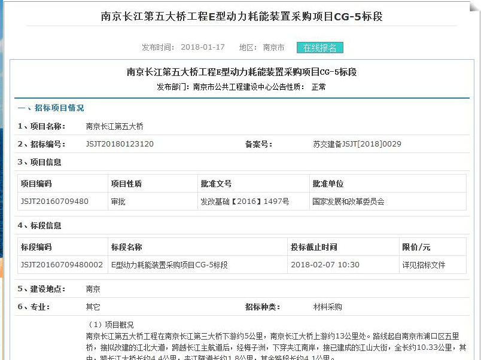Select project code cell JSJT20160709480
Viewport: 481px width, 360px height.
(x=54, y=202)
